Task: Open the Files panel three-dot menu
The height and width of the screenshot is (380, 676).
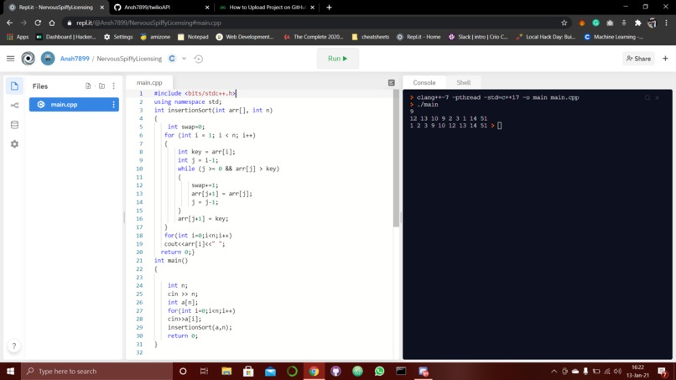Action: (114, 86)
